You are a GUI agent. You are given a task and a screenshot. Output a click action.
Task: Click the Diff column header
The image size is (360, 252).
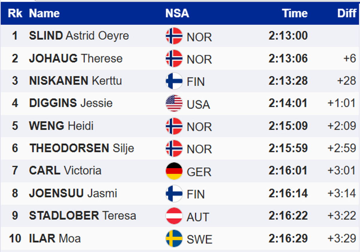(x=346, y=13)
